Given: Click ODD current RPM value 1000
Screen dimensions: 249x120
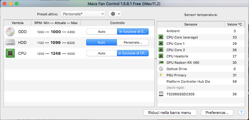Looking at the screenshot, I should [56, 32].
